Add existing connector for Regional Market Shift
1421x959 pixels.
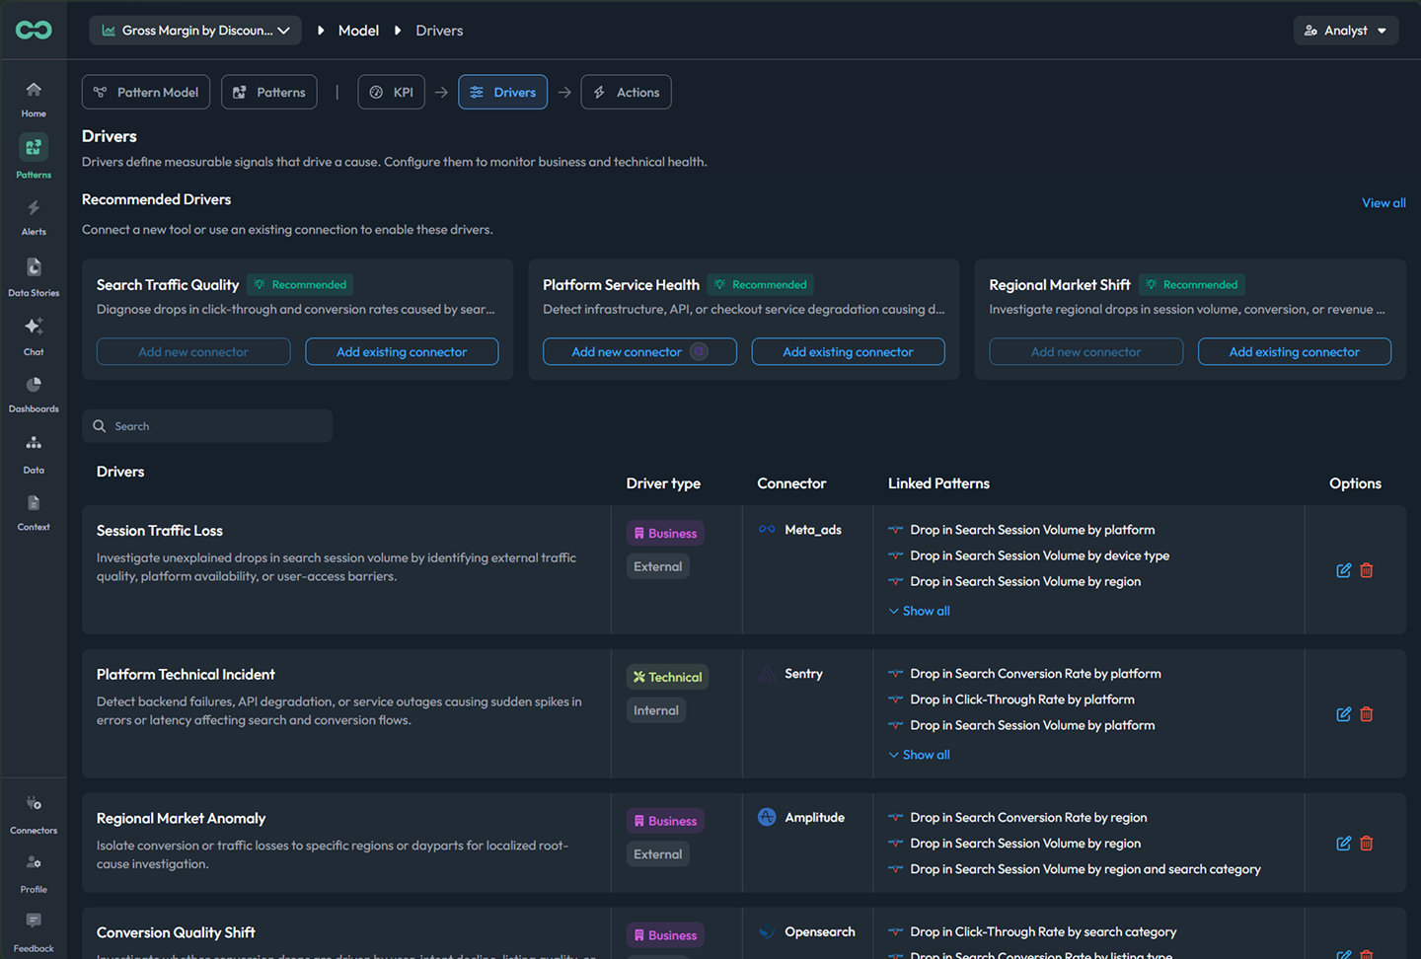1295,351
